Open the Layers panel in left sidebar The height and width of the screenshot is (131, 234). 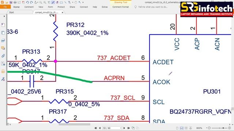(x=3, y=40)
